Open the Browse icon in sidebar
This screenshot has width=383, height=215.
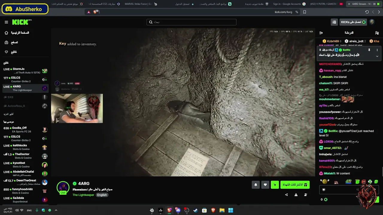click(6, 42)
